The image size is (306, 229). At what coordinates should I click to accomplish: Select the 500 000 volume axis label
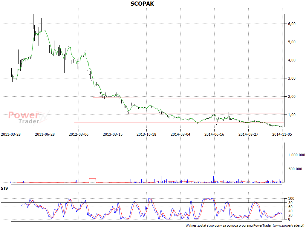click(295, 169)
